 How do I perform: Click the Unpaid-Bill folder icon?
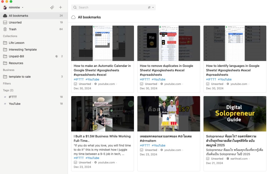pyautogui.click(x=5, y=56)
